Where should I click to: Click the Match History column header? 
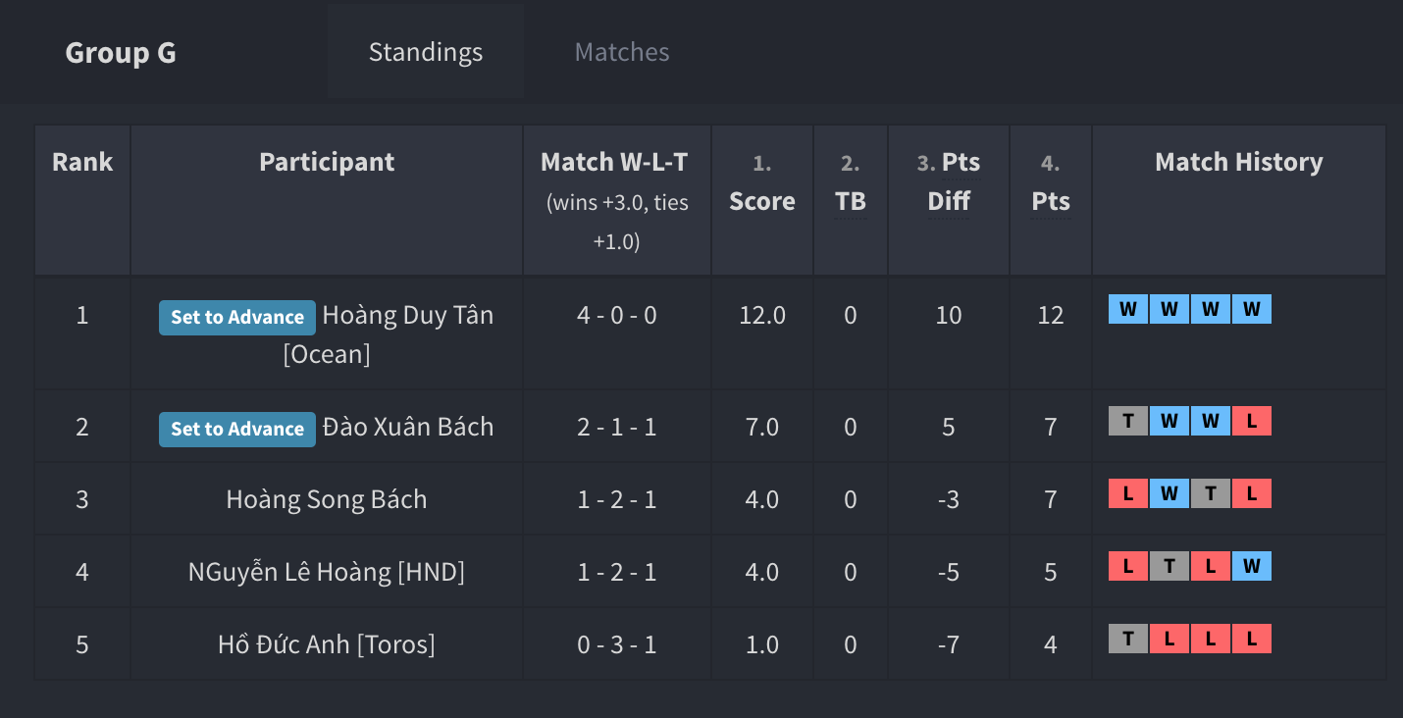[x=1239, y=162]
